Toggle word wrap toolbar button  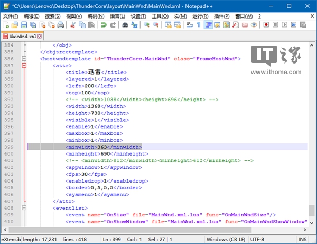click(x=190, y=25)
